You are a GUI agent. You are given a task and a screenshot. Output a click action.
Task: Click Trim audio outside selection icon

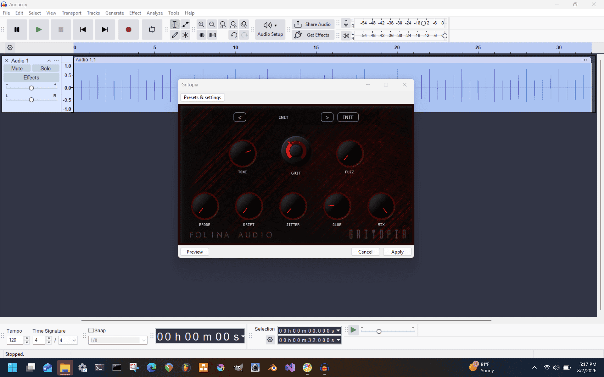pyautogui.click(x=202, y=35)
